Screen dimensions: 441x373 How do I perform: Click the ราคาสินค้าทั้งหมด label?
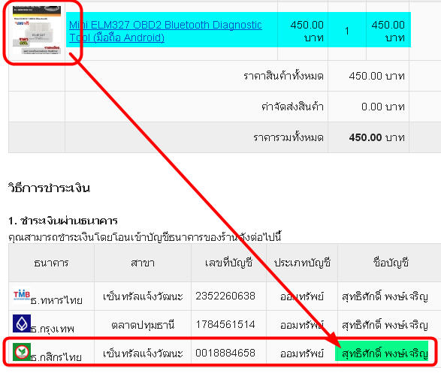point(283,76)
